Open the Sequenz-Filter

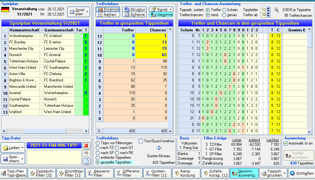click(x=100, y=173)
